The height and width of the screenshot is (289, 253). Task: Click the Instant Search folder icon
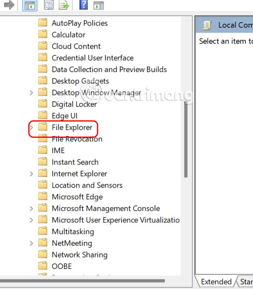tap(43, 161)
